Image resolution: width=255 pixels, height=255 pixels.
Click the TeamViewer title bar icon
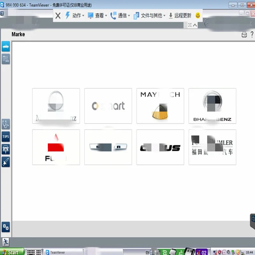2,5
